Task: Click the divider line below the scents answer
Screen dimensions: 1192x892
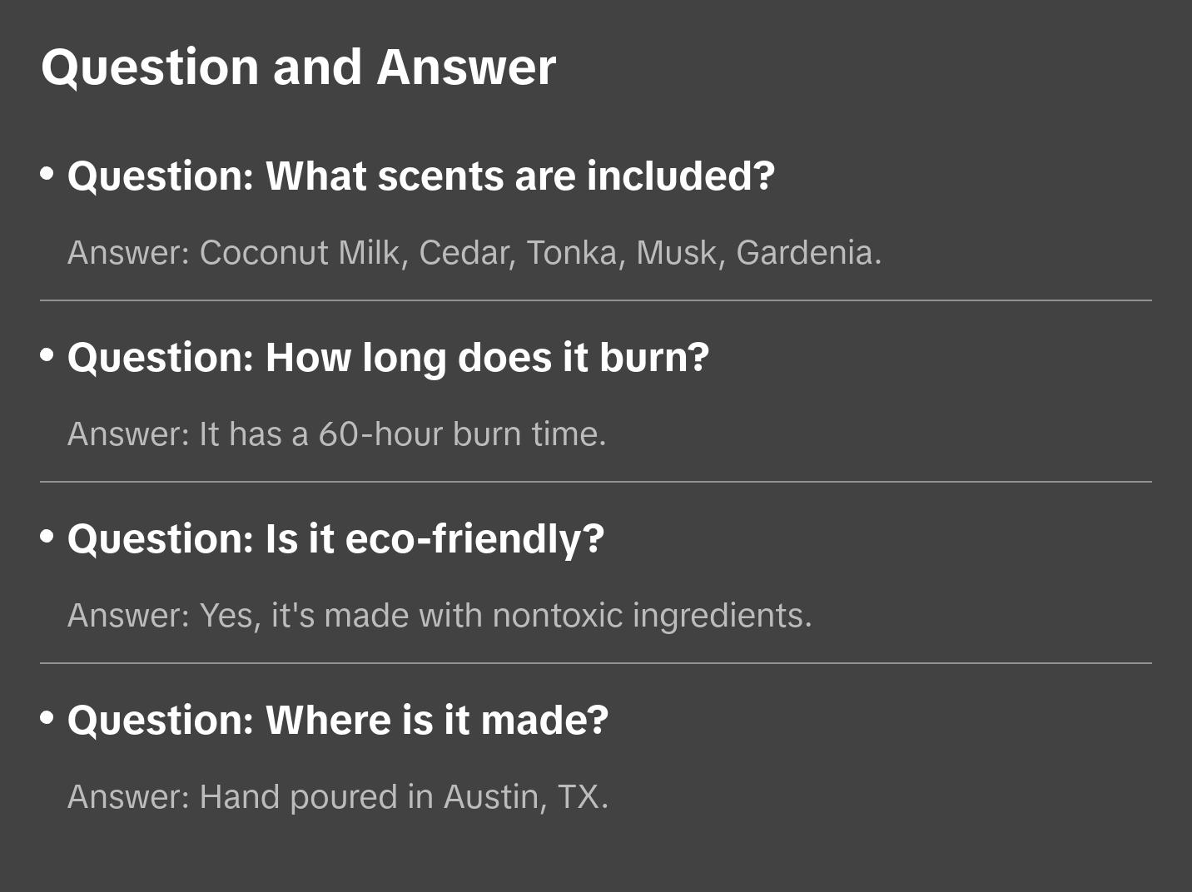Action: tap(595, 300)
